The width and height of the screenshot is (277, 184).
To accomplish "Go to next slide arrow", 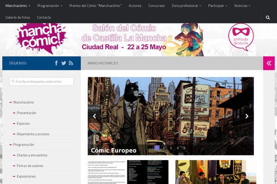I will click(x=247, y=116).
